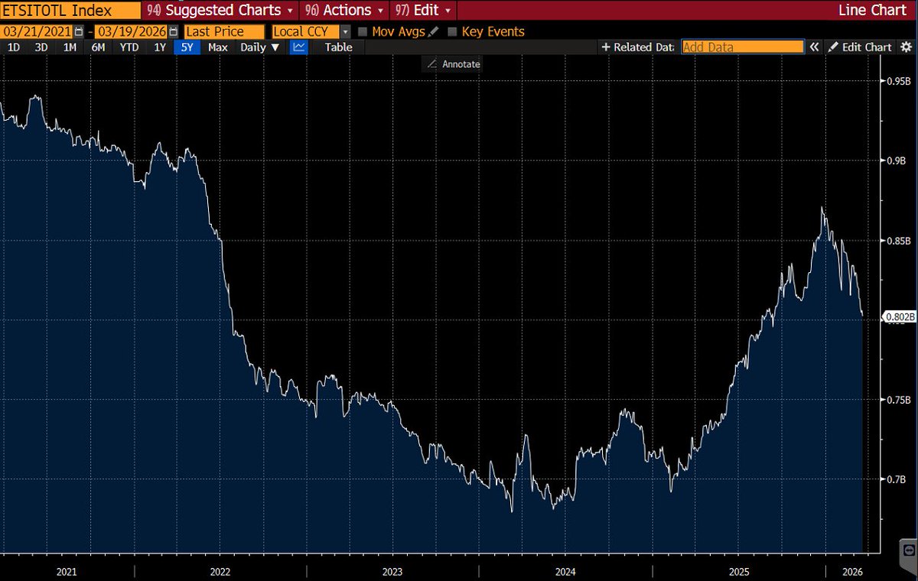Screen dimensions: 918x581
Task: Click the 0.85B axis label
Action: click(897, 241)
